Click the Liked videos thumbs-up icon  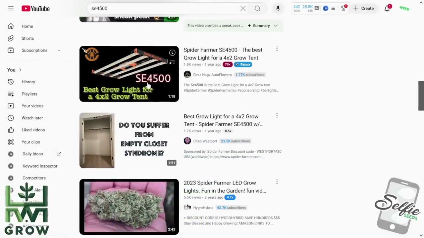point(11,130)
